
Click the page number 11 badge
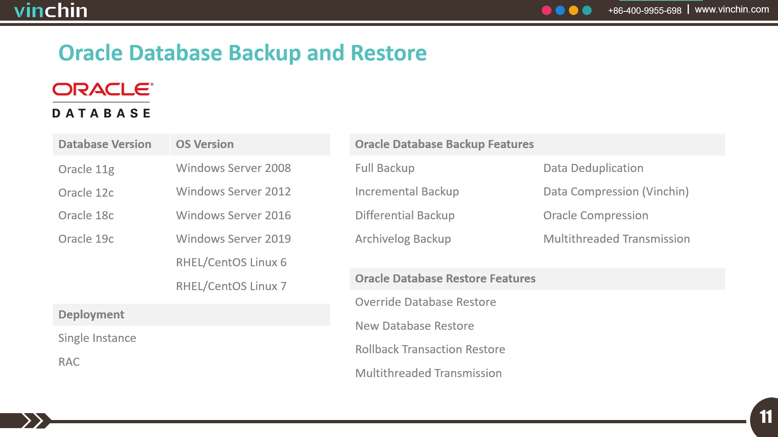pos(765,417)
